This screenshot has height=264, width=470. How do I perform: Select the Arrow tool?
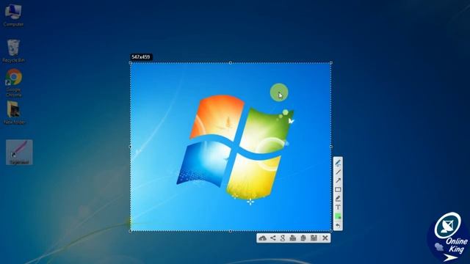click(338, 180)
